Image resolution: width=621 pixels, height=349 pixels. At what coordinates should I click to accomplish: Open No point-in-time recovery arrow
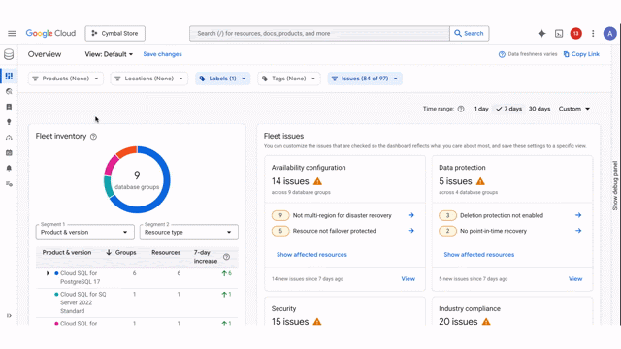point(578,231)
